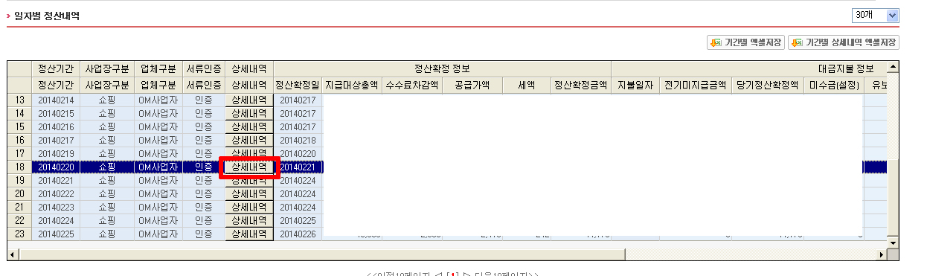Click 인증 cell in row 14
This screenshot has height=276, width=927.
tap(204, 113)
